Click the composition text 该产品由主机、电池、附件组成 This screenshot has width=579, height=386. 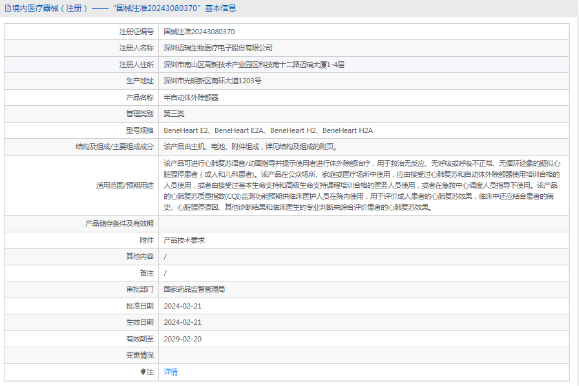tap(251, 147)
